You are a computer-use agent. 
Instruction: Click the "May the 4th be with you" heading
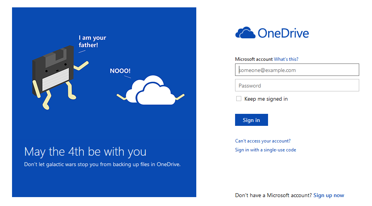click(85, 151)
